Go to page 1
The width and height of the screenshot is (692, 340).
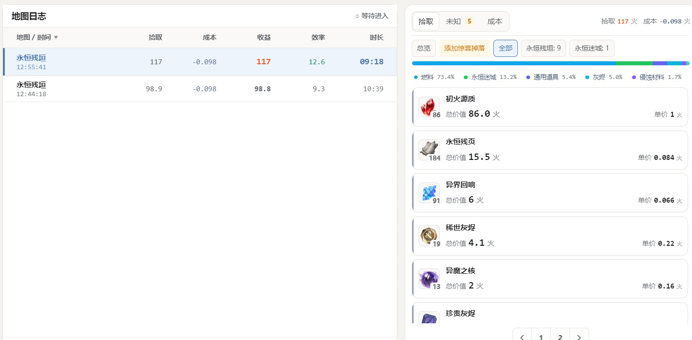pyautogui.click(x=541, y=337)
